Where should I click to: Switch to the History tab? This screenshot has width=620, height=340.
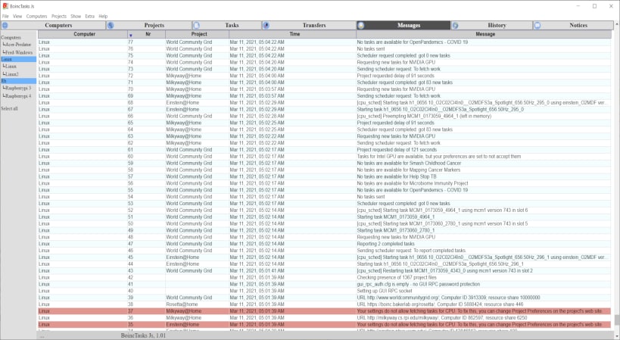[492, 25]
